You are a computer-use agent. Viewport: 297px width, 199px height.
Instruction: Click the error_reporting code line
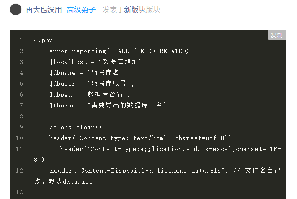point(121,51)
